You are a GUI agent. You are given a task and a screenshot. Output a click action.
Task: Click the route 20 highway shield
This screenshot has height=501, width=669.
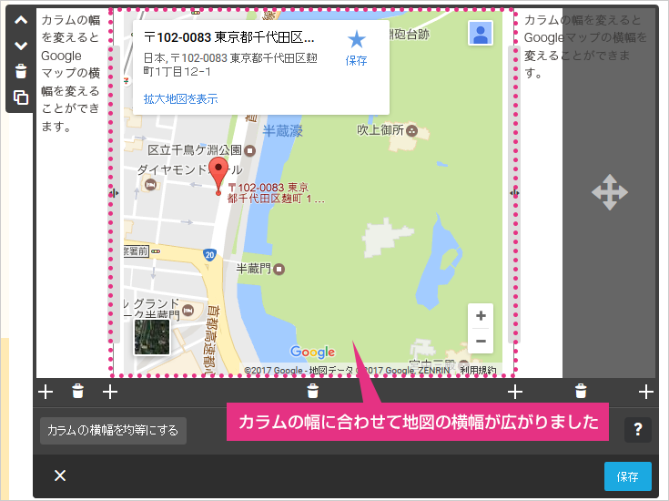[209, 255]
